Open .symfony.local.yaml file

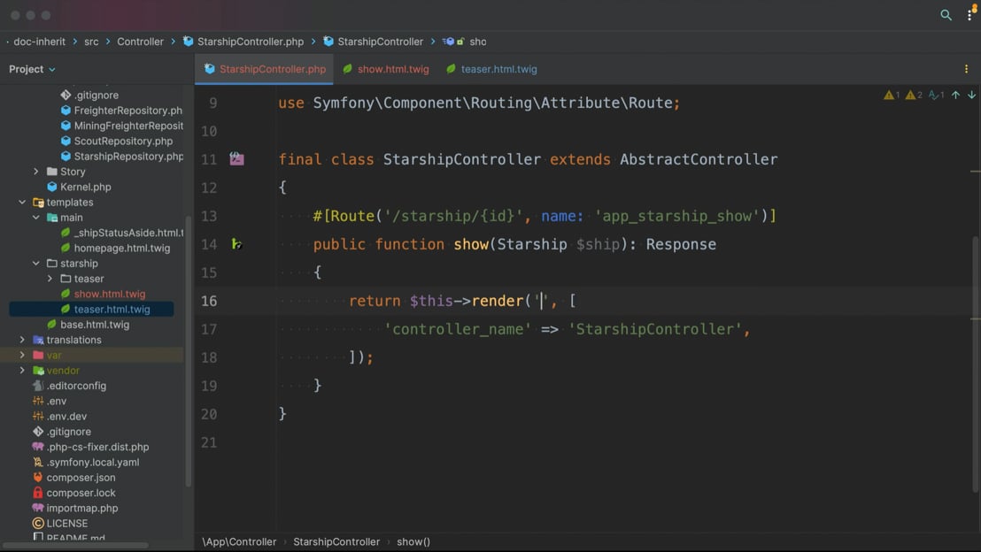pyautogui.click(x=93, y=462)
